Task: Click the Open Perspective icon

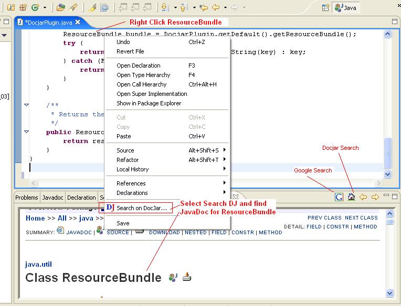Action: 325,8
